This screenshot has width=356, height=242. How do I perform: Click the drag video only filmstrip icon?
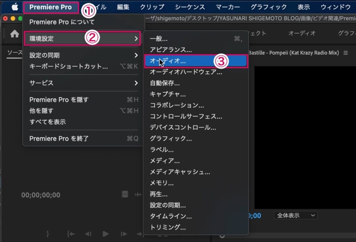coord(125,194)
